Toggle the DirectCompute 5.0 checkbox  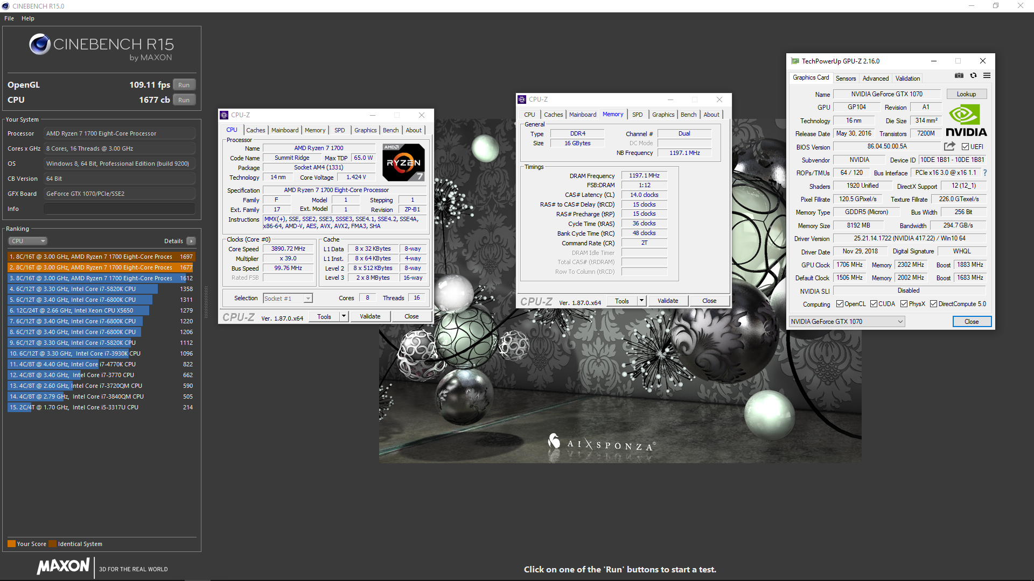tap(933, 304)
